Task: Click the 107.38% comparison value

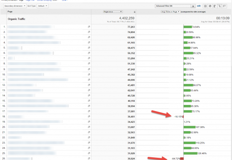Action: point(200,127)
